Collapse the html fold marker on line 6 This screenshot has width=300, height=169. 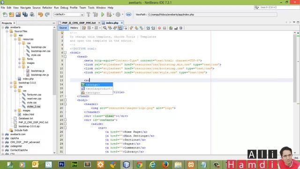pos(65,53)
